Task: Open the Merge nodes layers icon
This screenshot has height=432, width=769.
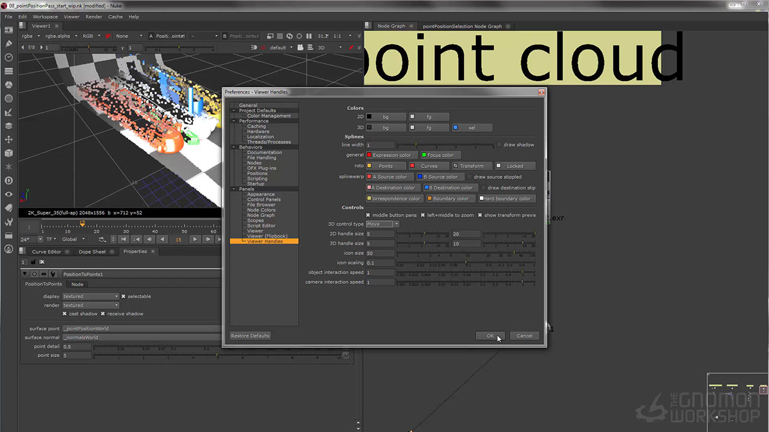Action: pyautogui.click(x=8, y=126)
